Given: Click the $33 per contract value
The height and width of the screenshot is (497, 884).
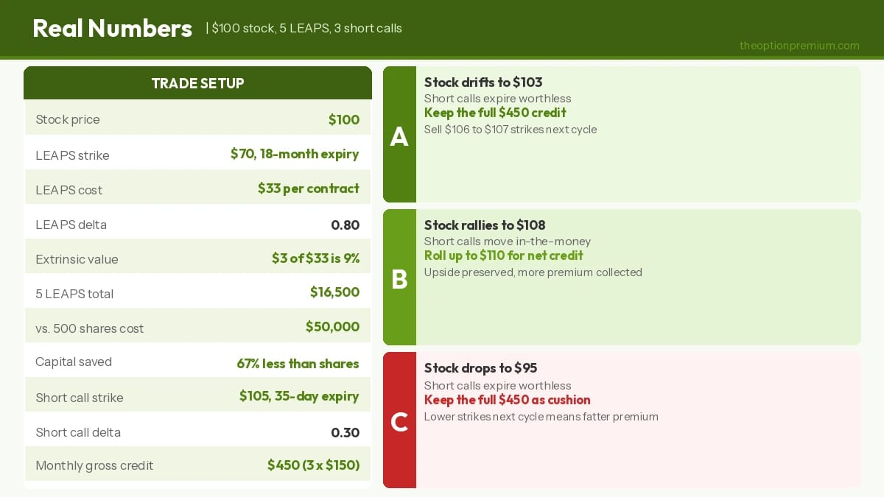Looking at the screenshot, I should 309,188.
